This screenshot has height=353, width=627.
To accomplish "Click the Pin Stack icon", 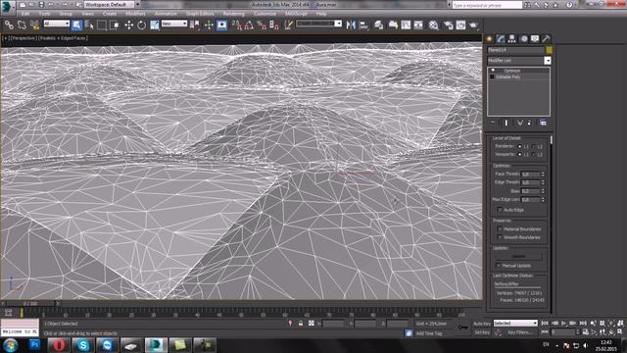I will pos(493,123).
